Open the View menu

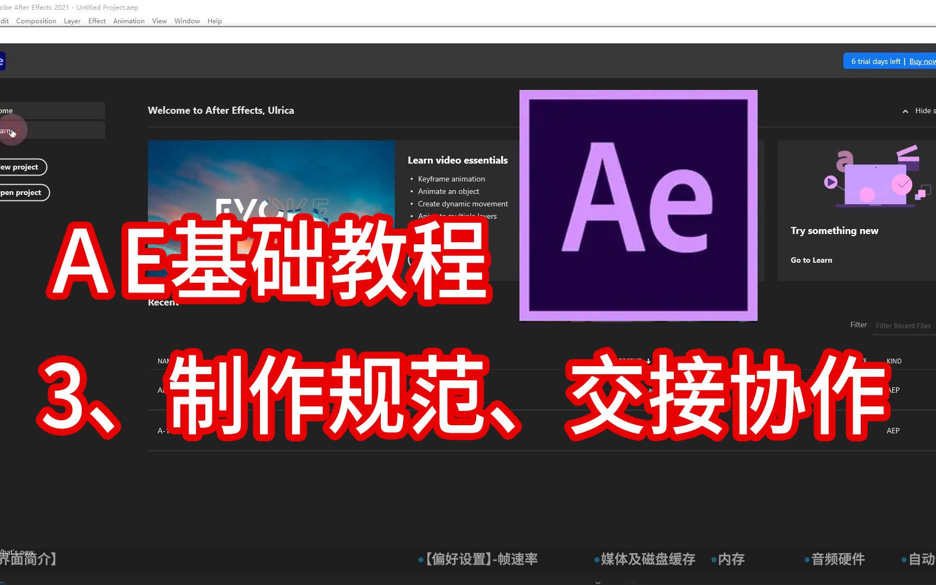click(159, 21)
